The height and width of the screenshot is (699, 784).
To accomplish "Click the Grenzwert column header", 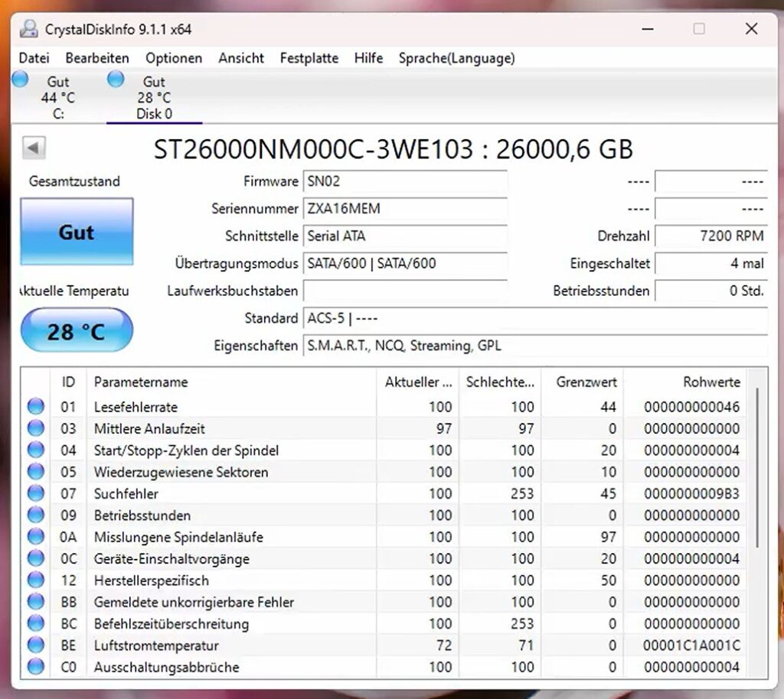I will coord(583,382).
